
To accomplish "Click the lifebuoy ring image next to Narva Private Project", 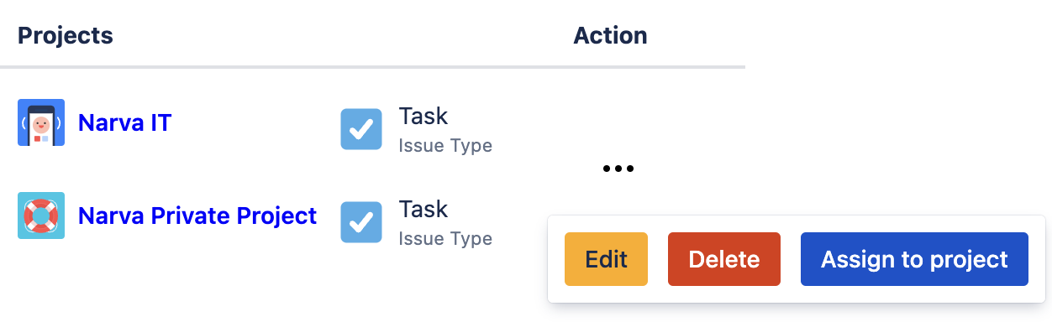I will coord(41,216).
